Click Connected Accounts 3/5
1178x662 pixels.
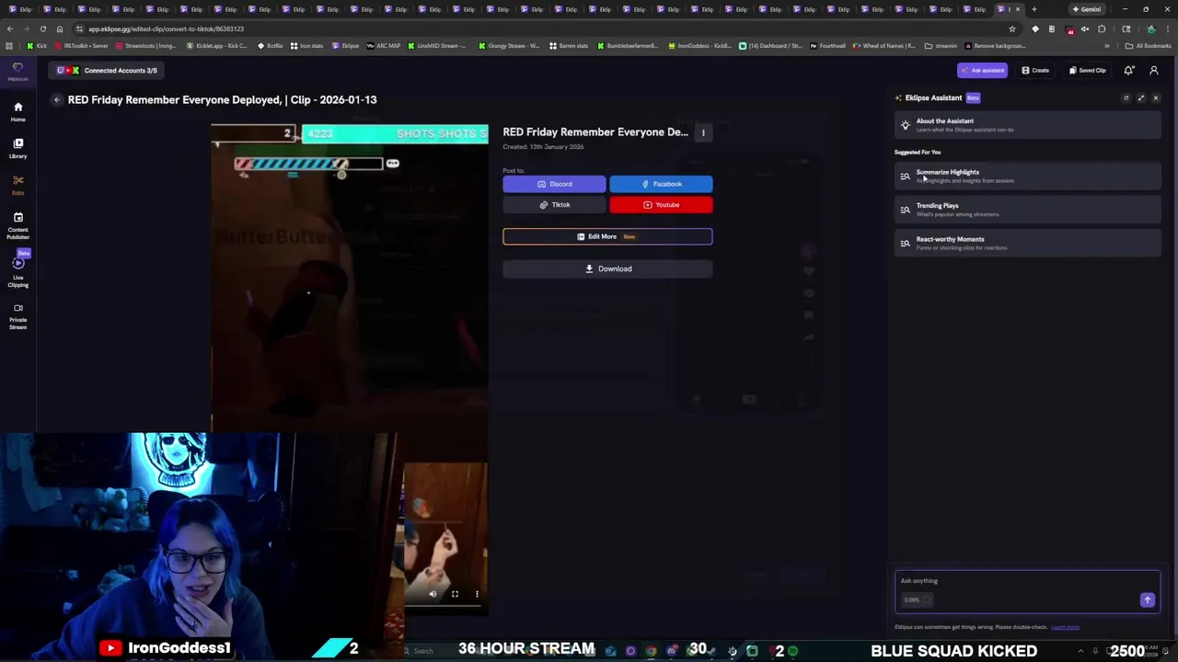(x=108, y=70)
